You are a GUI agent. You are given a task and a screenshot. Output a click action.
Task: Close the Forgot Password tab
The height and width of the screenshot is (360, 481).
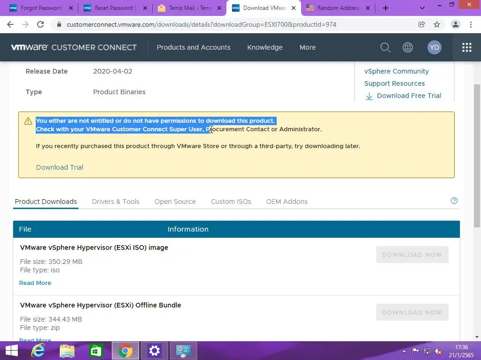[71, 8]
